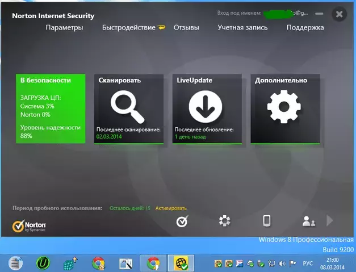Viewport: 356px width, 272px height.
Task: Click the Система 3% CPU text
Action: click(37, 106)
